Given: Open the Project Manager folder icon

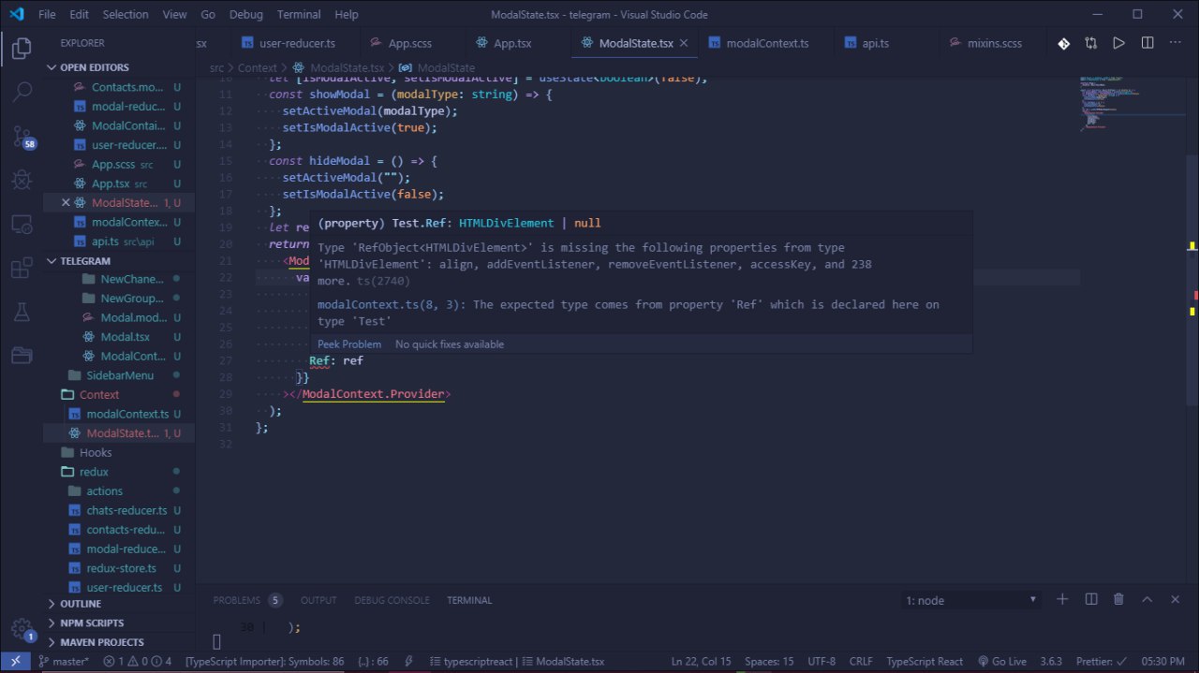Looking at the screenshot, I should coord(22,356).
